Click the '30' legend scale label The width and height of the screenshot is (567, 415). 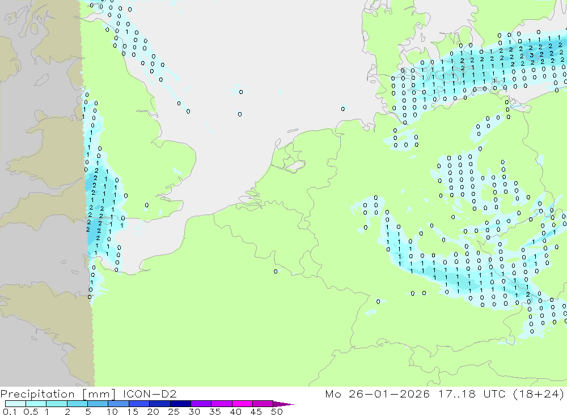click(194, 412)
